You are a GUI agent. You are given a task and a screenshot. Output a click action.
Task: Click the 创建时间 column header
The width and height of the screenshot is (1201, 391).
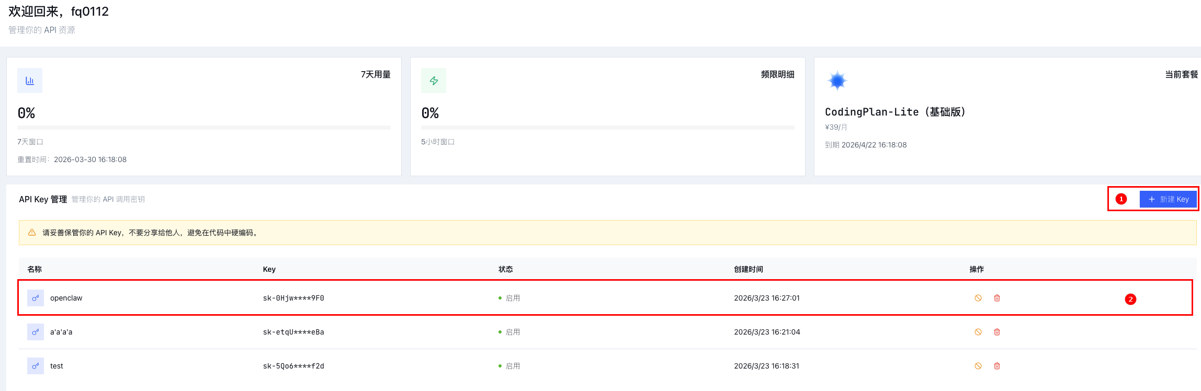[748, 269]
